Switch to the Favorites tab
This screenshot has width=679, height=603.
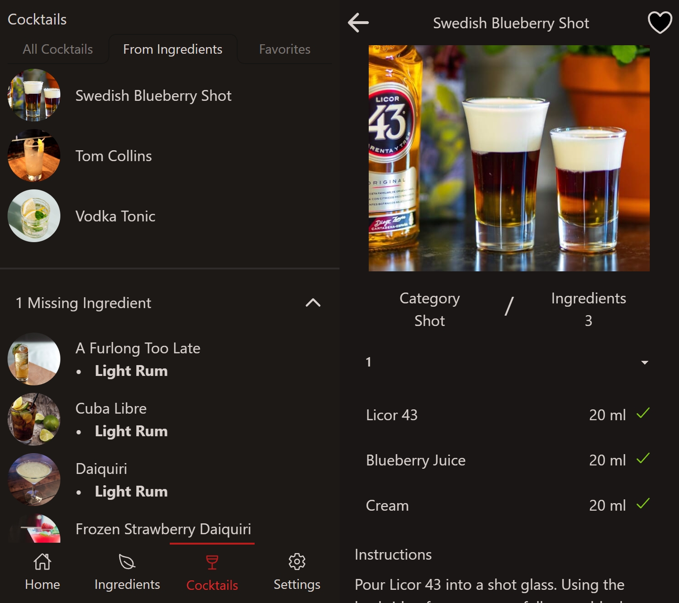coord(285,49)
